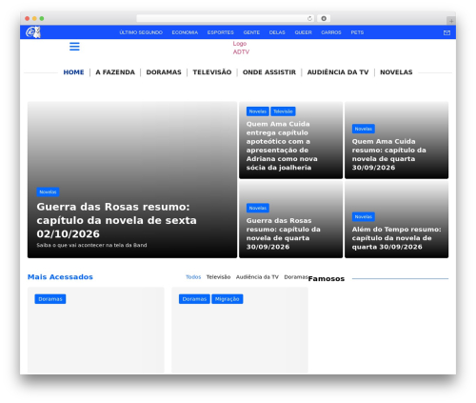Click Novelas tag on Adriana joalheria card

258,111
